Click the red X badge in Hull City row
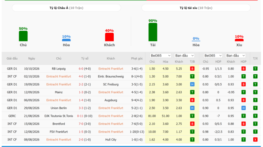 point(255,140)
